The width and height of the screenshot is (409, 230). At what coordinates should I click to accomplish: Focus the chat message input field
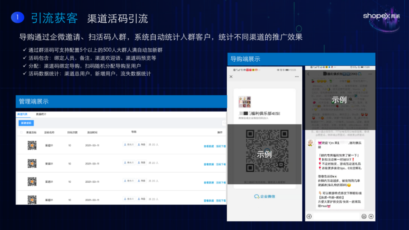[336, 216]
